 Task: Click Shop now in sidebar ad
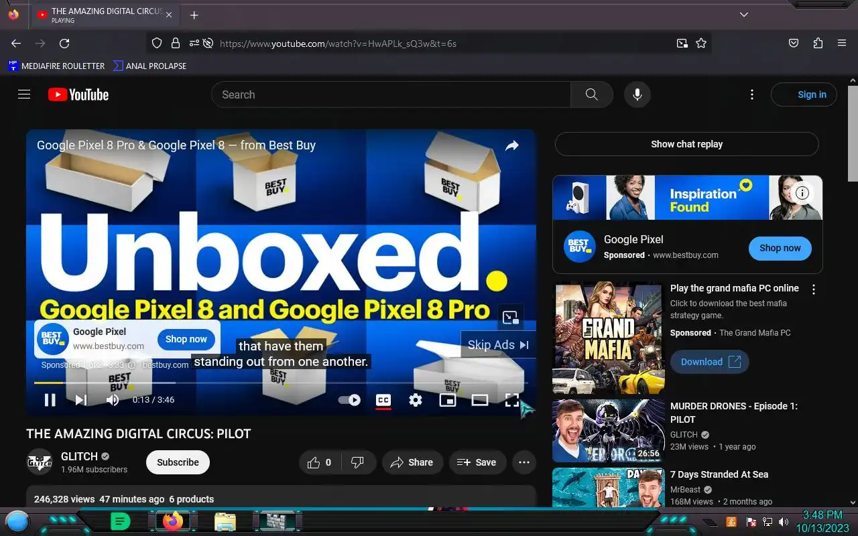click(780, 248)
